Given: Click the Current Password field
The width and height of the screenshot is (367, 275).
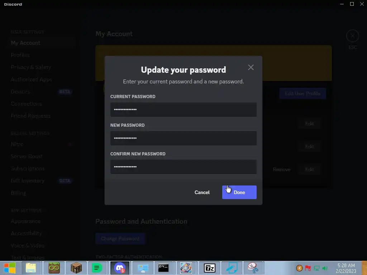Looking at the screenshot, I should click(x=183, y=110).
